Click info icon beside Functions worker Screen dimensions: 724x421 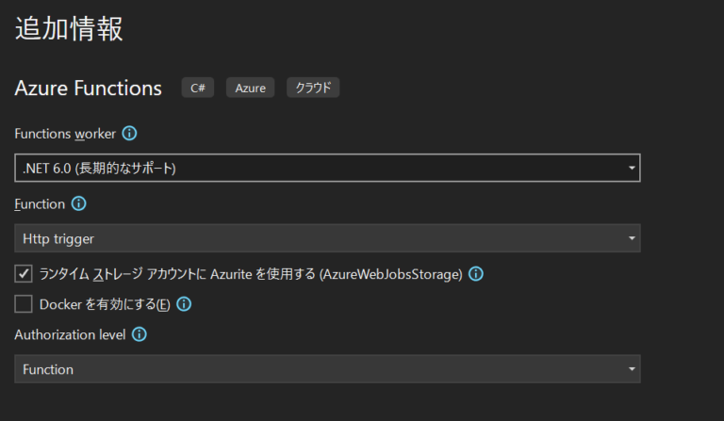[x=129, y=133]
